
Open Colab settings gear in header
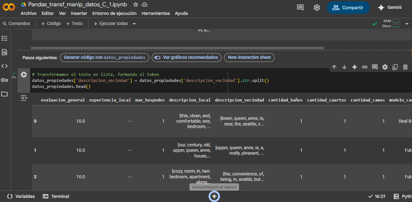point(317,8)
